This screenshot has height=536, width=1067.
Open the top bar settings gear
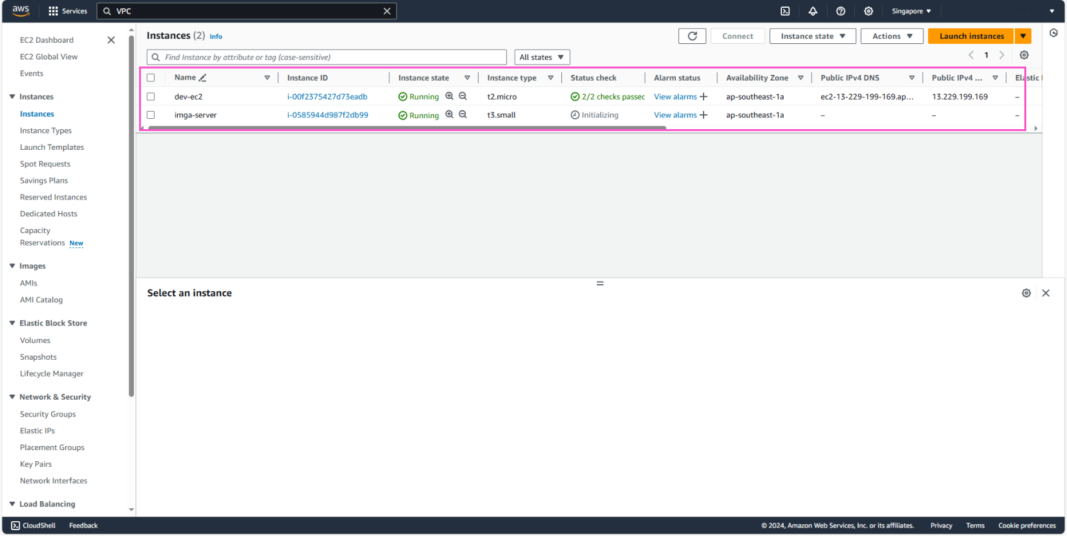(x=868, y=11)
